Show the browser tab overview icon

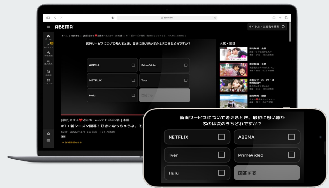click(287, 18)
